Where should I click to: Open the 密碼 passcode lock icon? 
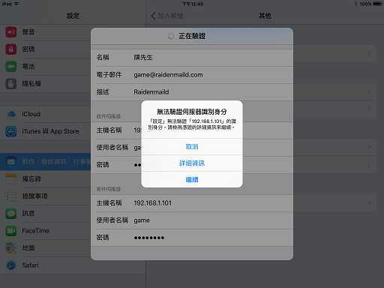(11, 49)
